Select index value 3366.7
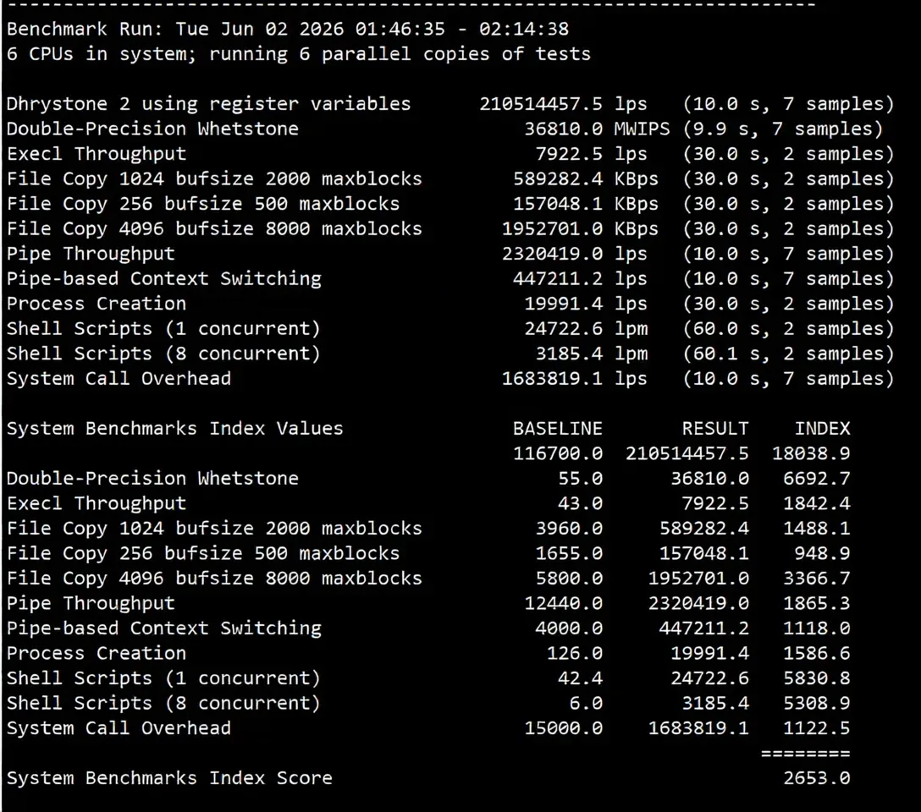Image resolution: width=921 pixels, height=812 pixels. point(816,578)
